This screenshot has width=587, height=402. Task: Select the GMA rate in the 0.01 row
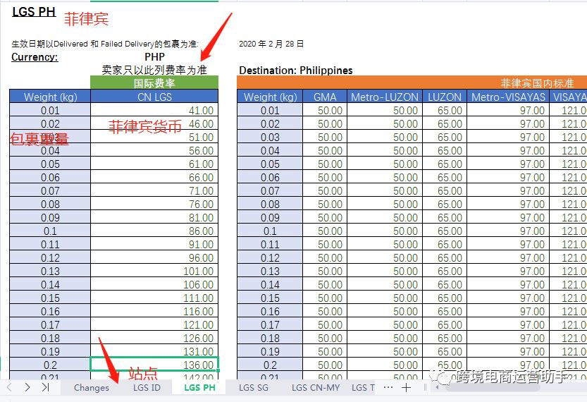tap(325, 110)
